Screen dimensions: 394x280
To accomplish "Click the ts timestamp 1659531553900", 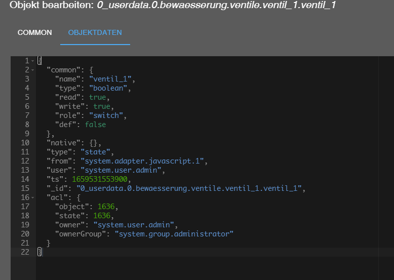I will tap(100, 179).
